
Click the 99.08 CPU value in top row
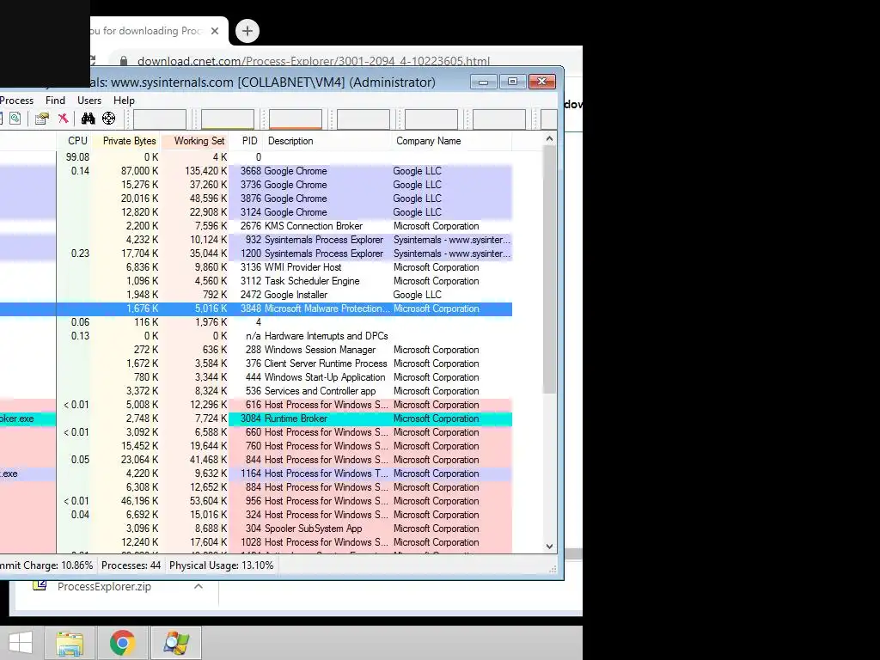tap(77, 157)
